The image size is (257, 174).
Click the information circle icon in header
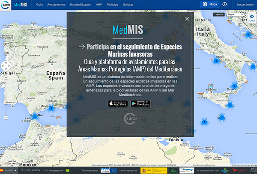[224, 4]
